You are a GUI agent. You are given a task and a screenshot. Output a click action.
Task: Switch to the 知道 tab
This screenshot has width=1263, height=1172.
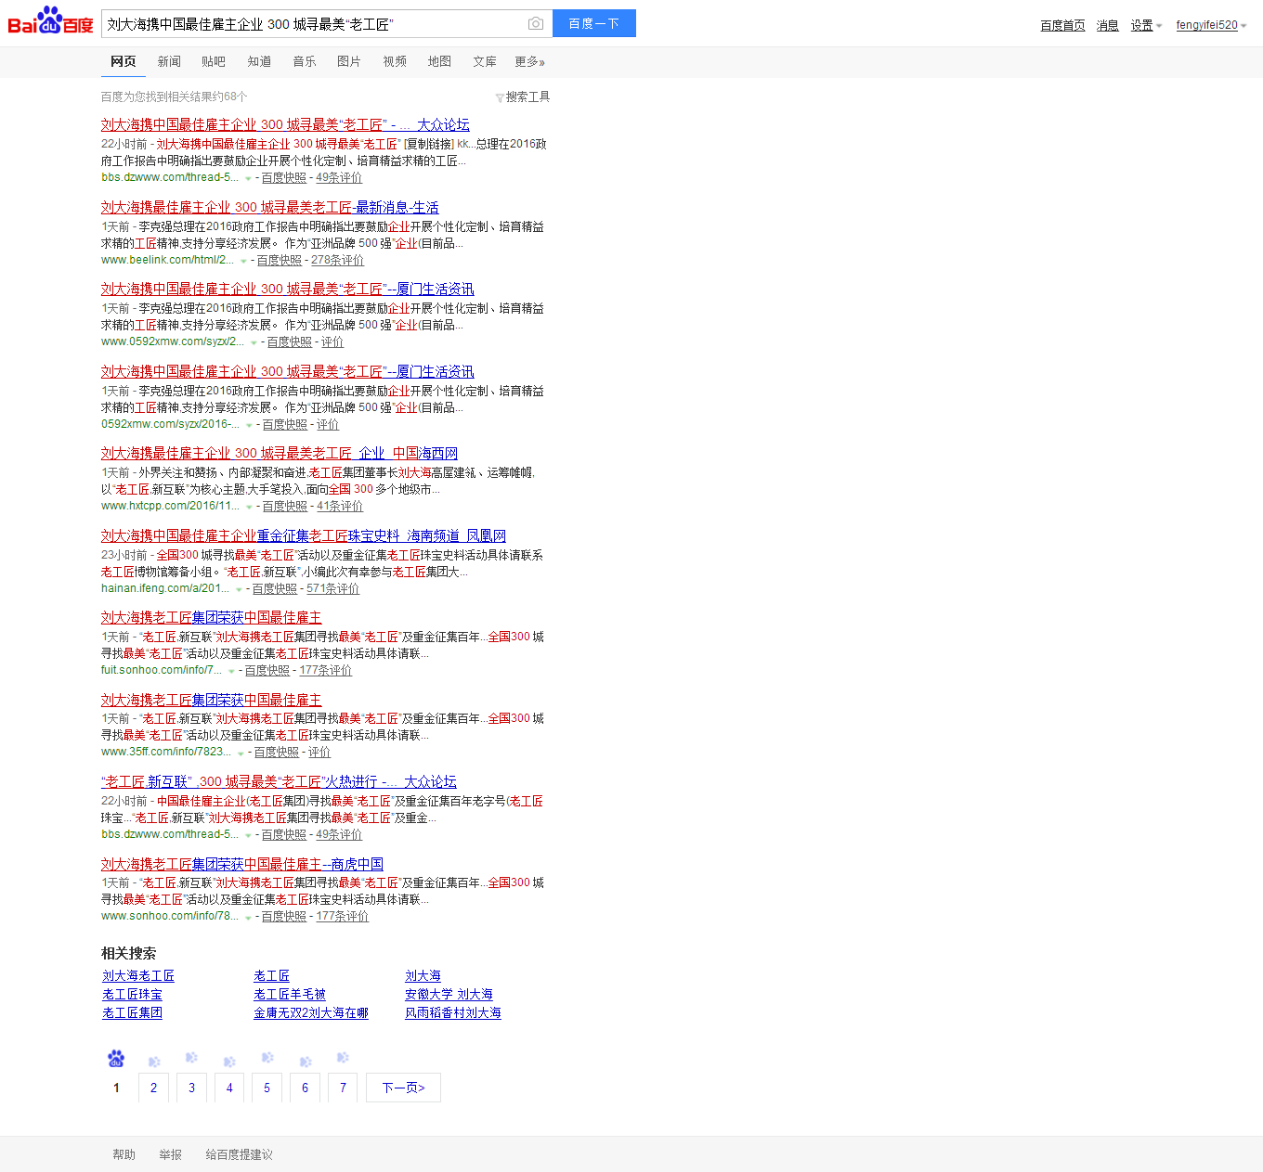pyautogui.click(x=259, y=61)
